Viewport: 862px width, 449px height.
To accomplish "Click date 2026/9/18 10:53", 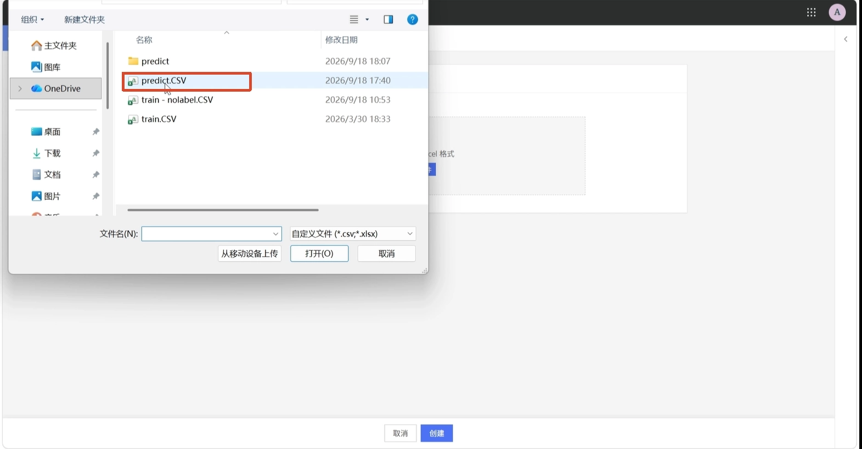I will point(358,100).
